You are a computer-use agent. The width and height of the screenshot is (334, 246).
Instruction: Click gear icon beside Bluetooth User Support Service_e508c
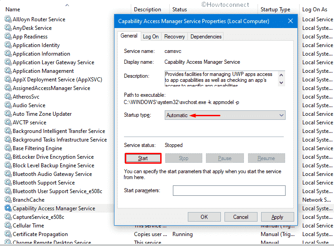pos(8,191)
